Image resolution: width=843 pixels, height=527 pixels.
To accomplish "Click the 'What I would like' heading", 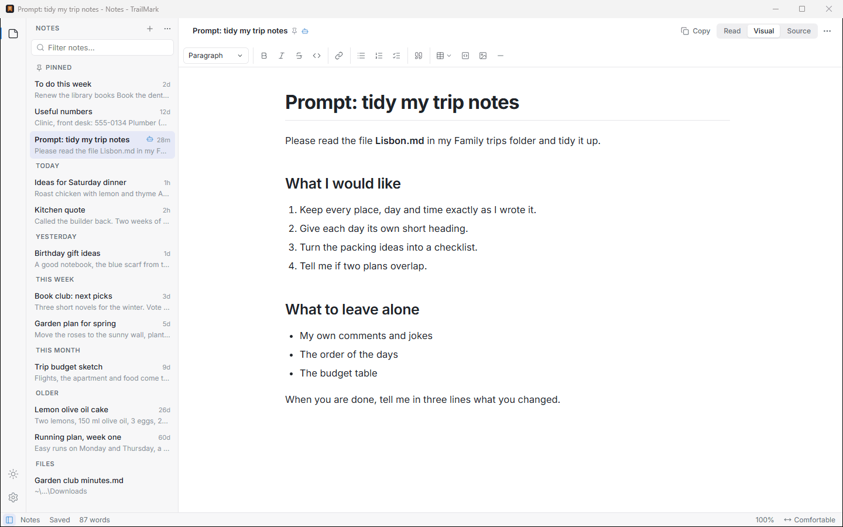I will pos(343,183).
